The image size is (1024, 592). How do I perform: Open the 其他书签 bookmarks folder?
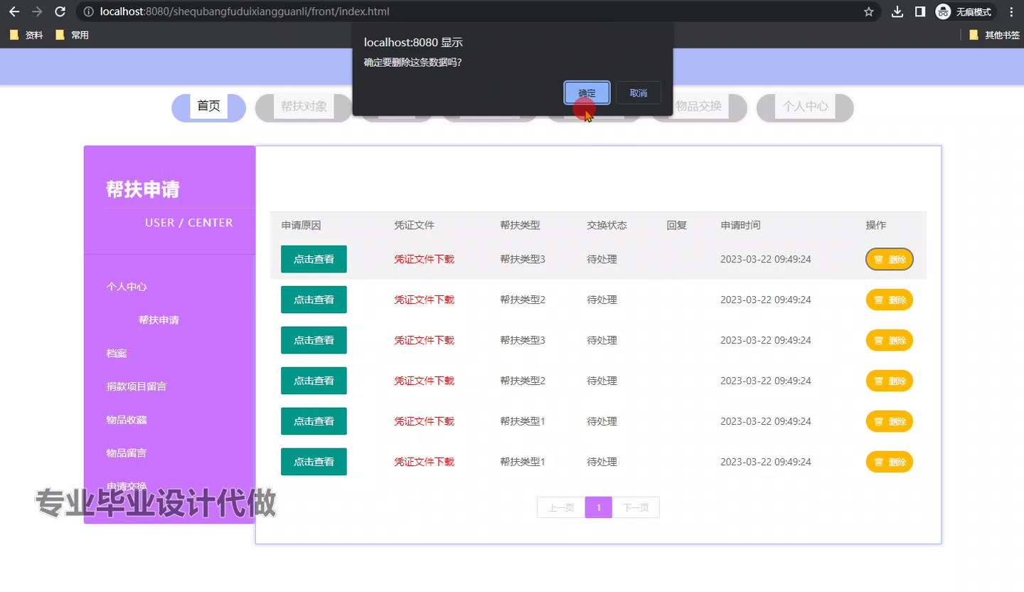994,35
